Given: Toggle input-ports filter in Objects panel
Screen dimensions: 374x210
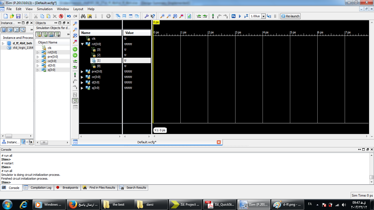Looking at the screenshot, I should [38, 34].
